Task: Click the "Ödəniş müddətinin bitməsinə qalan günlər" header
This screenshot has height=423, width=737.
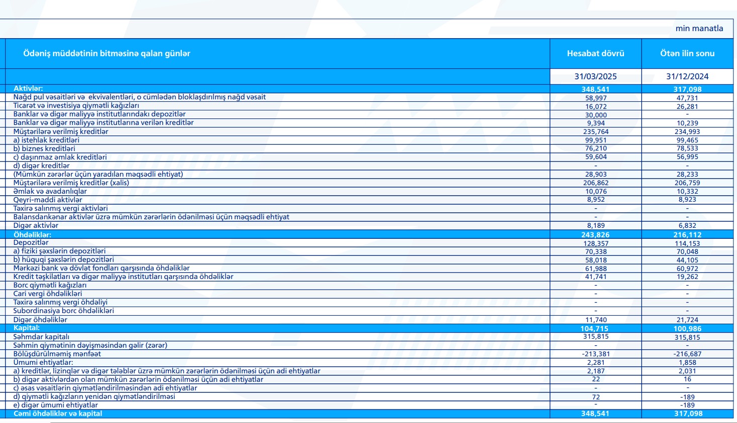Action: (x=107, y=54)
